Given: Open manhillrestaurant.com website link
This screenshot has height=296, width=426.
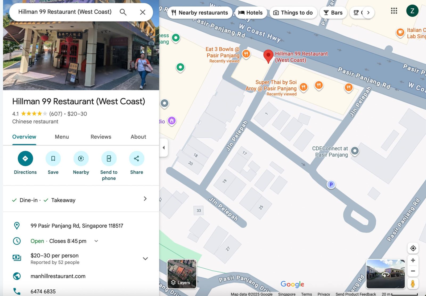Looking at the screenshot, I should pos(58,276).
